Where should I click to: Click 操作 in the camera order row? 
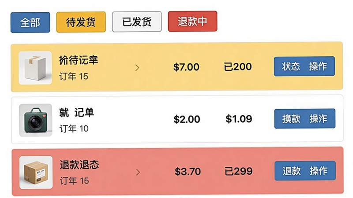[318, 119]
